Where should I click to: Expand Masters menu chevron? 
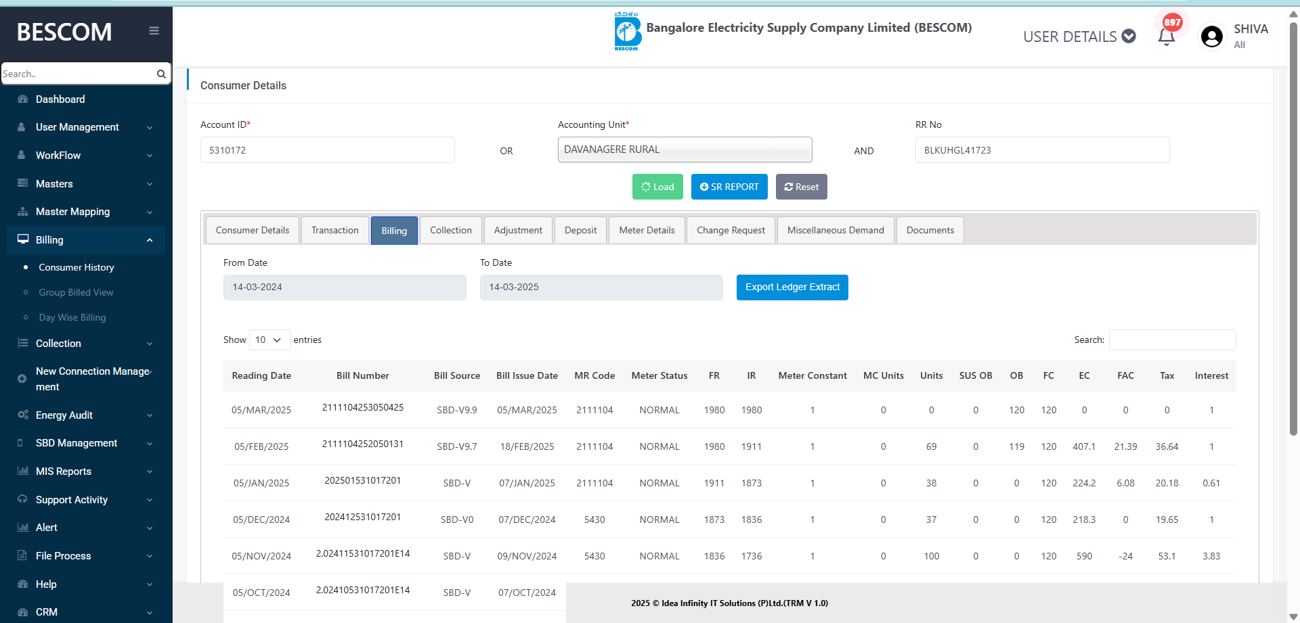coord(150,184)
